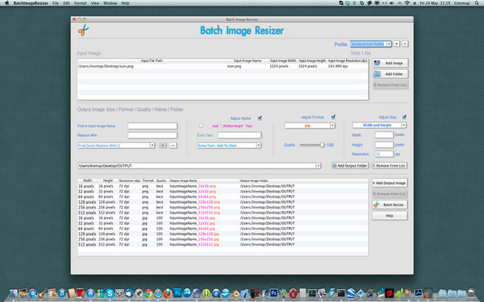Click the Replace With input field
Image resolution: width=484 pixels, height=302 pixels.
click(152, 135)
